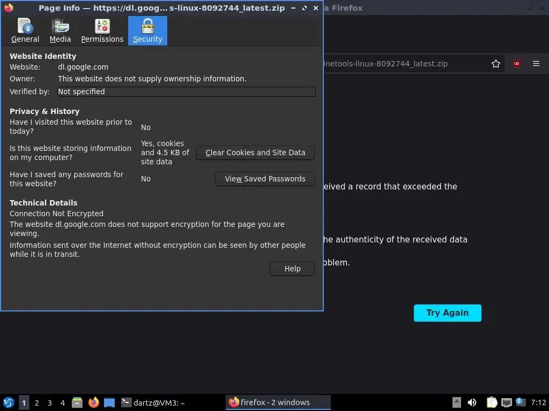Click the 'Not specified' Verified by field
The width and height of the screenshot is (549, 411).
point(186,92)
